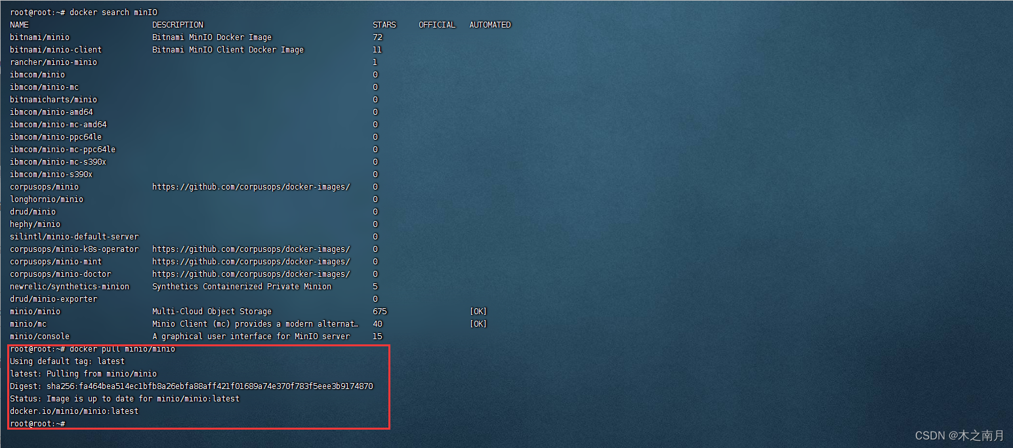
Task: Select the 'ibmcom/minio-ppc64le' image name
Action: pyautogui.click(x=56, y=137)
